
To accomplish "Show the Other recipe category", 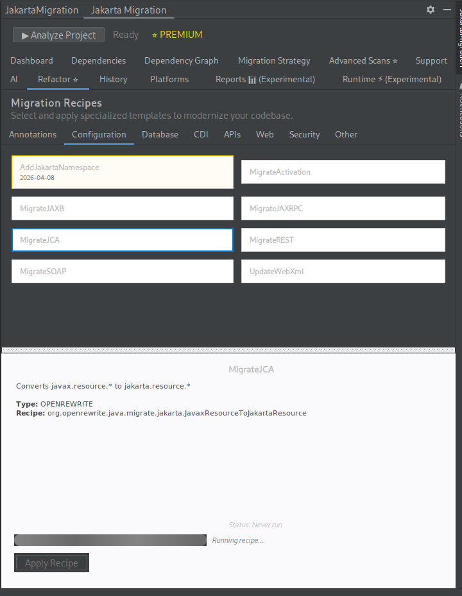I will point(346,135).
